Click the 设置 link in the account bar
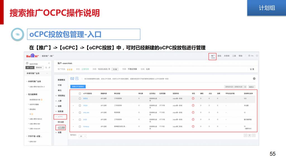The image size is (286, 161). click(252, 69)
